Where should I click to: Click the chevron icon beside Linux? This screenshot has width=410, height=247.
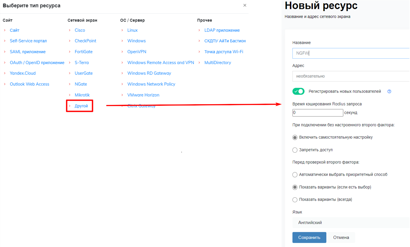[122, 30]
